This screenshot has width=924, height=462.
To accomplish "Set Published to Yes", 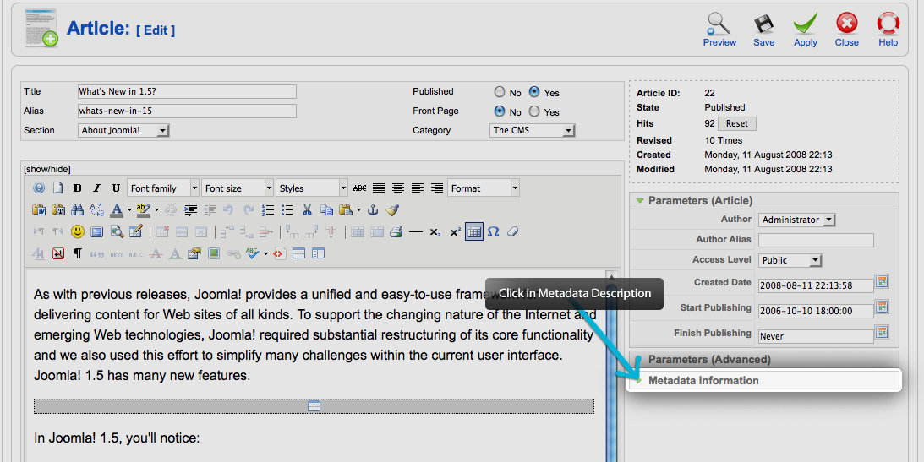I will [x=534, y=92].
